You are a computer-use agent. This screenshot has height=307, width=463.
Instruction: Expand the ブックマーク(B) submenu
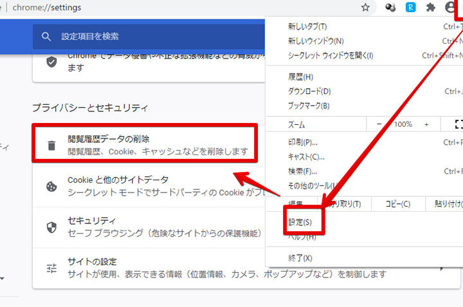coord(309,106)
